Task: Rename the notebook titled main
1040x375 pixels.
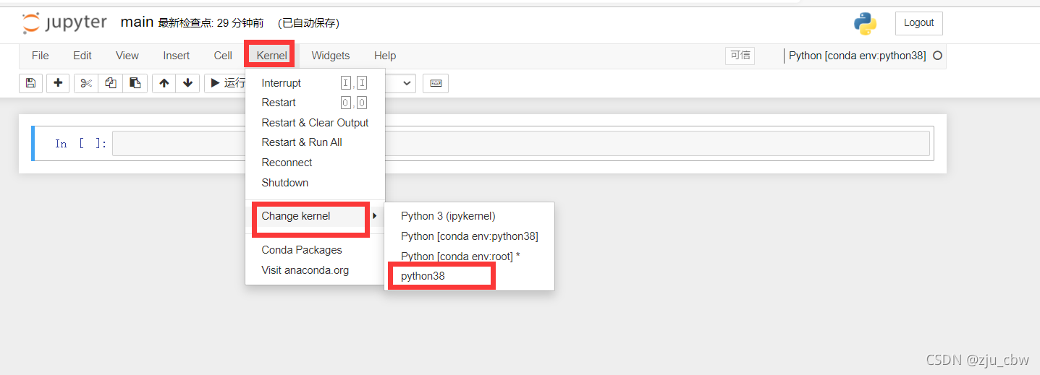Action: point(137,22)
